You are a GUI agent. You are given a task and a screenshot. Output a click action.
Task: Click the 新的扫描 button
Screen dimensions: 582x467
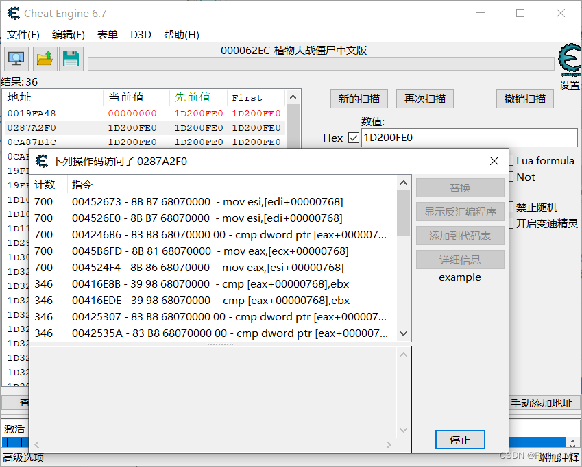click(359, 99)
